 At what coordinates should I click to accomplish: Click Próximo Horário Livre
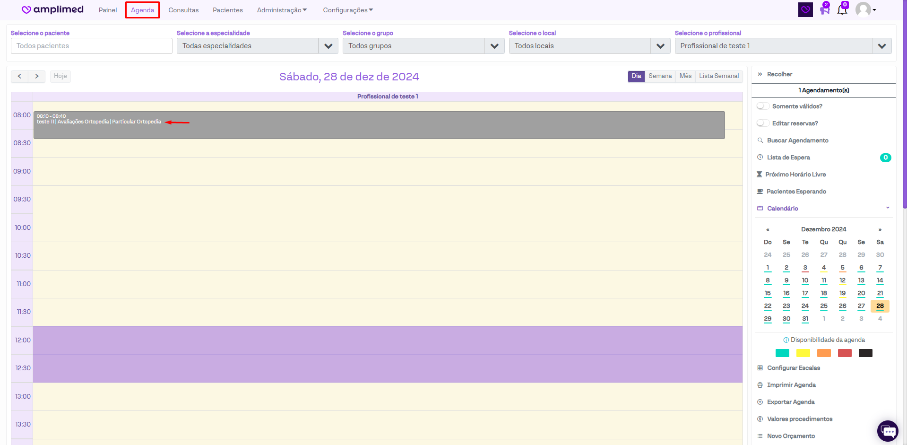coord(795,175)
